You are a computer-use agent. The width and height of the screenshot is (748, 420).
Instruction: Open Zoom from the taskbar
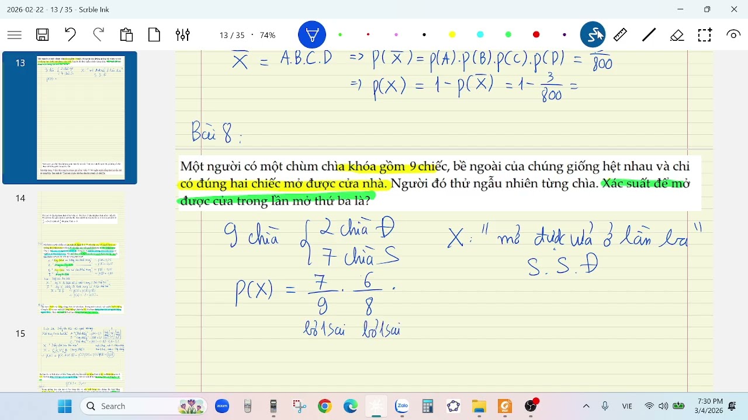point(222,406)
